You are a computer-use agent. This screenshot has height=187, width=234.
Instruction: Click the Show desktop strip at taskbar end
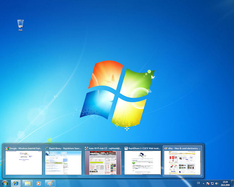[232, 183]
